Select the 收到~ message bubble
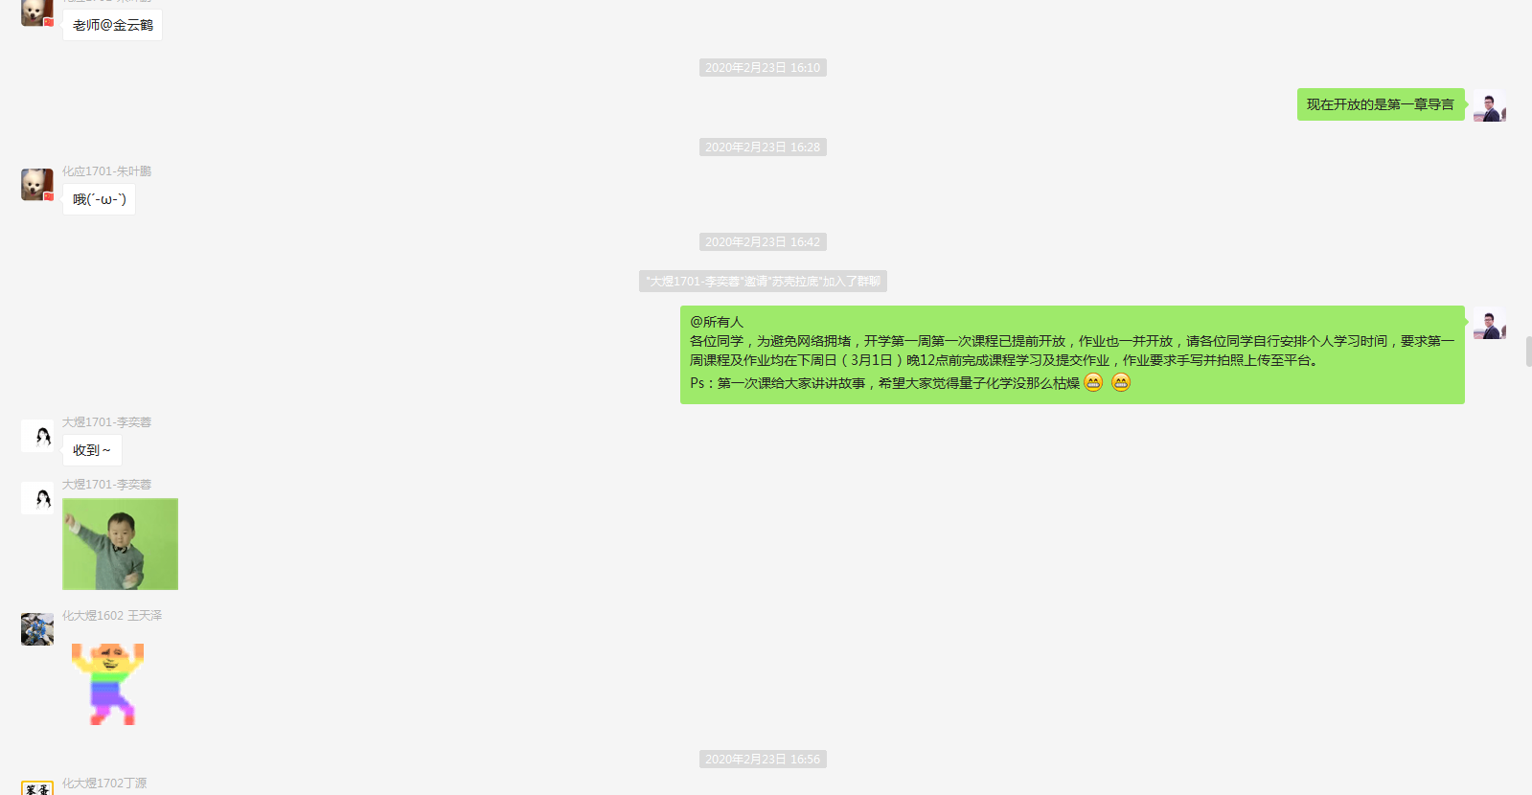The width and height of the screenshot is (1532, 795). pos(92,450)
